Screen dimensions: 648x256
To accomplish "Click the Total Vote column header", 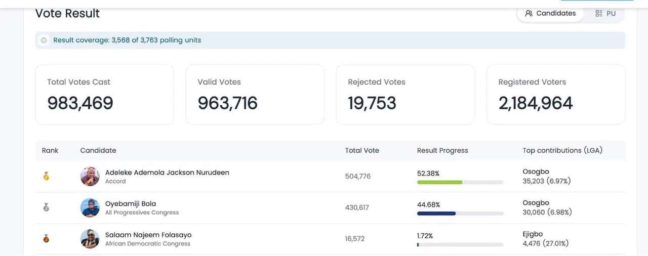I will coord(362,150).
